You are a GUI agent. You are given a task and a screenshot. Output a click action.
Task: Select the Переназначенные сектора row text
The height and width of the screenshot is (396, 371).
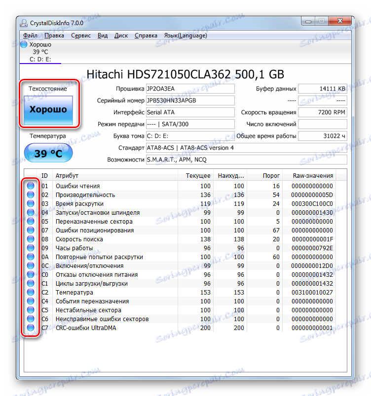pyautogui.click(x=94, y=222)
